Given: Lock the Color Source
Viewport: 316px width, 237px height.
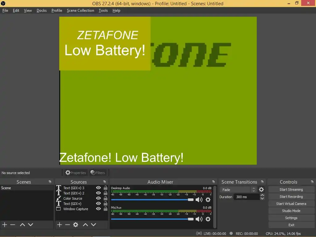Looking at the screenshot, I should [106, 198].
